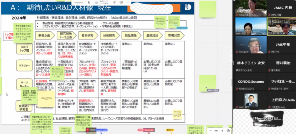296x134 pixels.
Task: Open the help question mark icon
Action: pyautogui.click(x=228, y=131)
